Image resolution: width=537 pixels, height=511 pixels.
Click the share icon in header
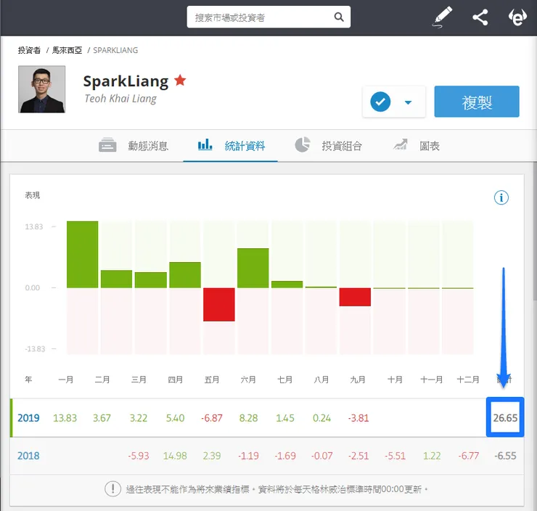[480, 17]
